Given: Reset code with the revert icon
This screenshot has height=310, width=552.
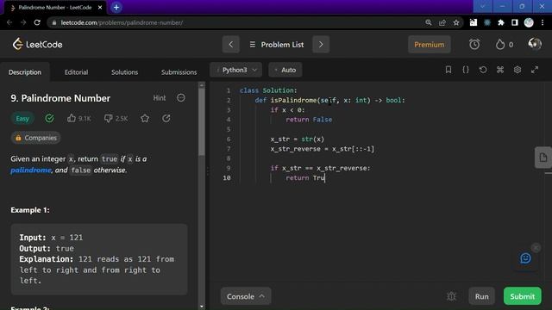Looking at the screenshot, I should click(483, 70).
